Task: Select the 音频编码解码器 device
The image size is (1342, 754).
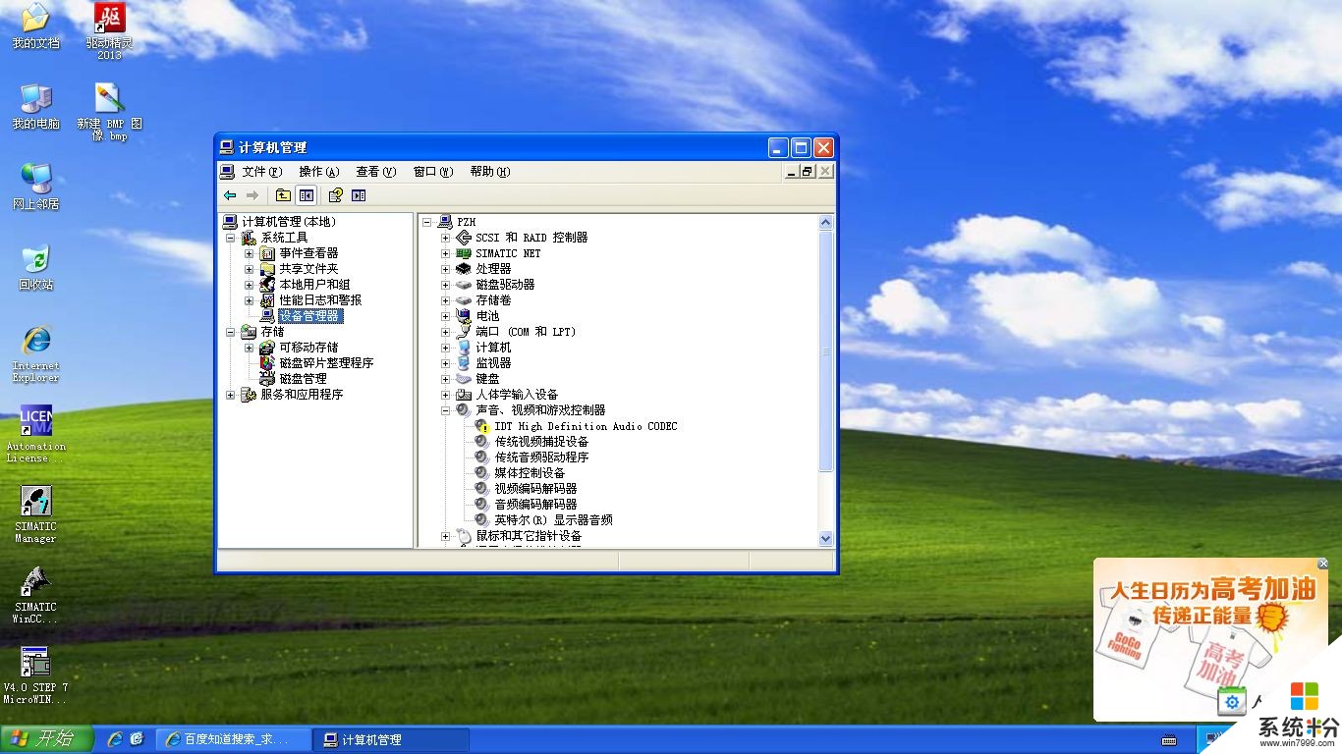Action: pyautogui.click(x=535, y=505)
